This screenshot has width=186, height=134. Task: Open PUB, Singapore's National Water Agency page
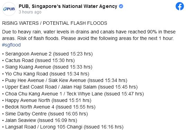point(68,7)
